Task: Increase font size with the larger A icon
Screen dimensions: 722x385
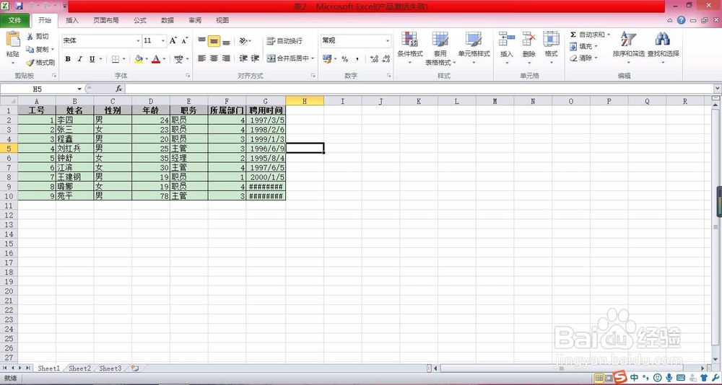Action: coord(173,40)
